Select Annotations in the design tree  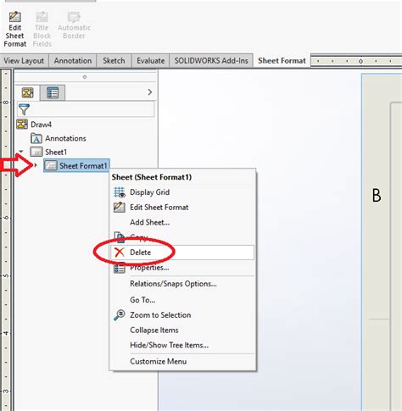[65, 138]
